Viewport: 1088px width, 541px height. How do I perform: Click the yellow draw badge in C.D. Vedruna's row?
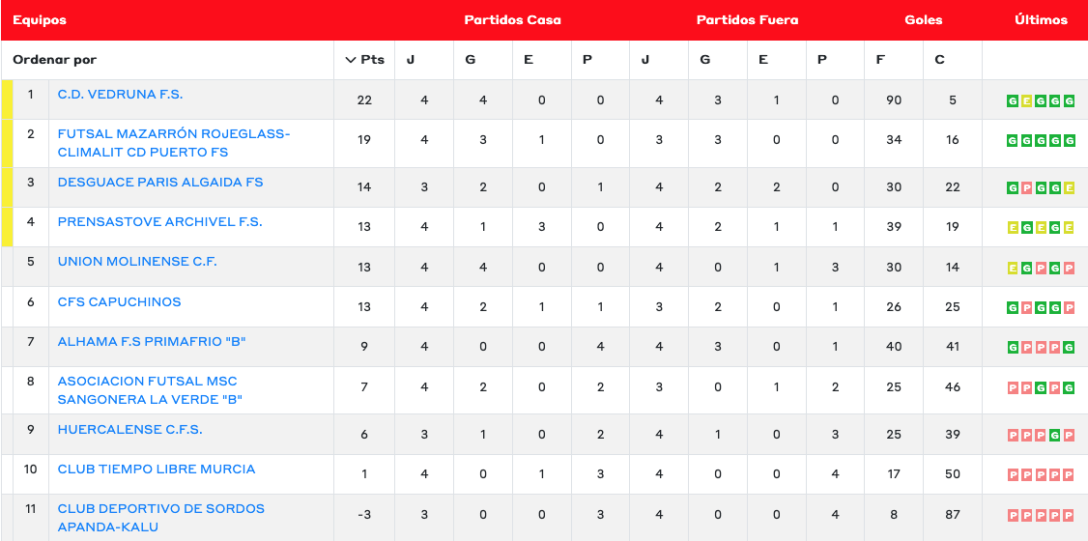[x=1027, y=100]
